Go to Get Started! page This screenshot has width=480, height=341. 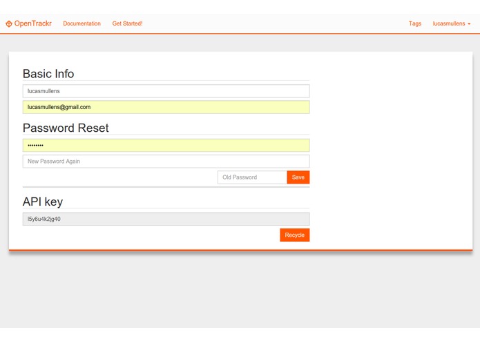click(x=127, y=23)
